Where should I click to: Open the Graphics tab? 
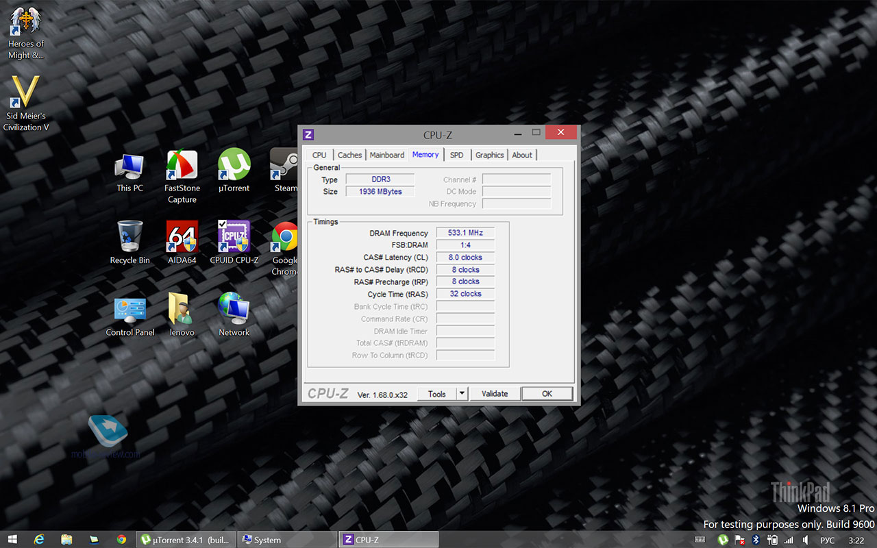[x=490, y=155]
